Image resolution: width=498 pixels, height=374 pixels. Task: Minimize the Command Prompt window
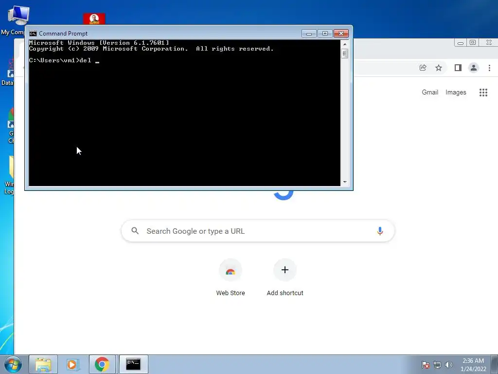tap(309, 34)
